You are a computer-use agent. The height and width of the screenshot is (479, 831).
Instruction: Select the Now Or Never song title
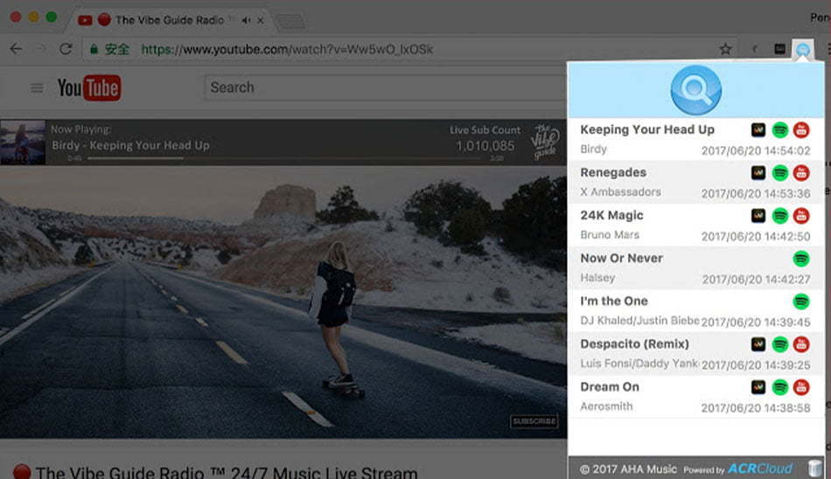click(x=622, y=259)
